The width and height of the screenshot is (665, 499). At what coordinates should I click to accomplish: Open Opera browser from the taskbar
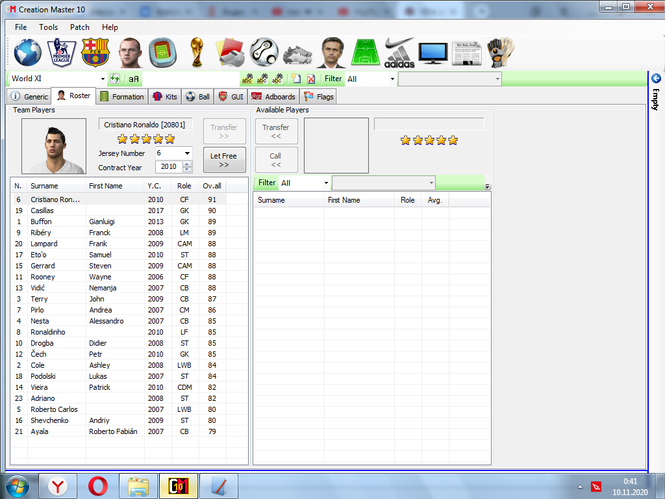[99, 486]
